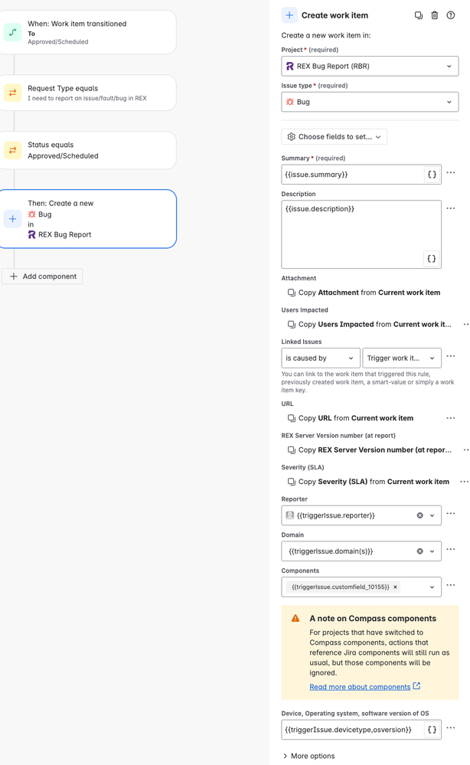The height and width of the screenshot is (765, 470).
Task: Insert smart value into Description via {} icon
Action: 432,258
